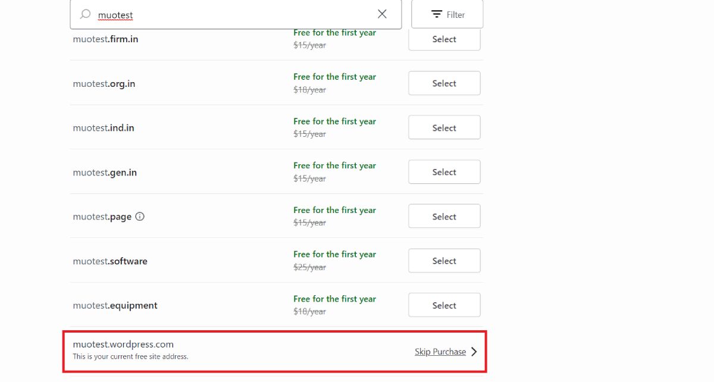Image resolution: width=714 pixels, height=382 pixels.
Task: Select the muotest.org.in domain
Action: tap(444, 83)
